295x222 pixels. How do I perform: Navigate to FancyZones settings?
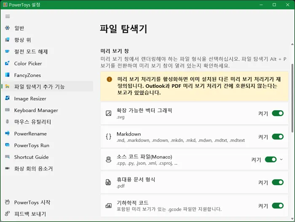click(x=47, y=75)
